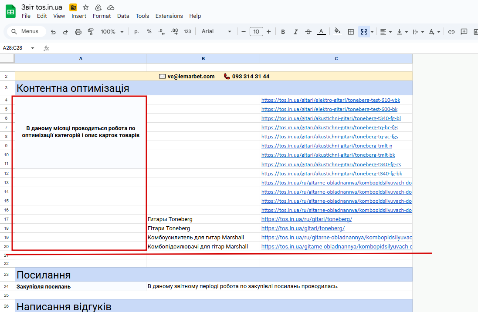Increase font size with plus button

coord(268,32)
